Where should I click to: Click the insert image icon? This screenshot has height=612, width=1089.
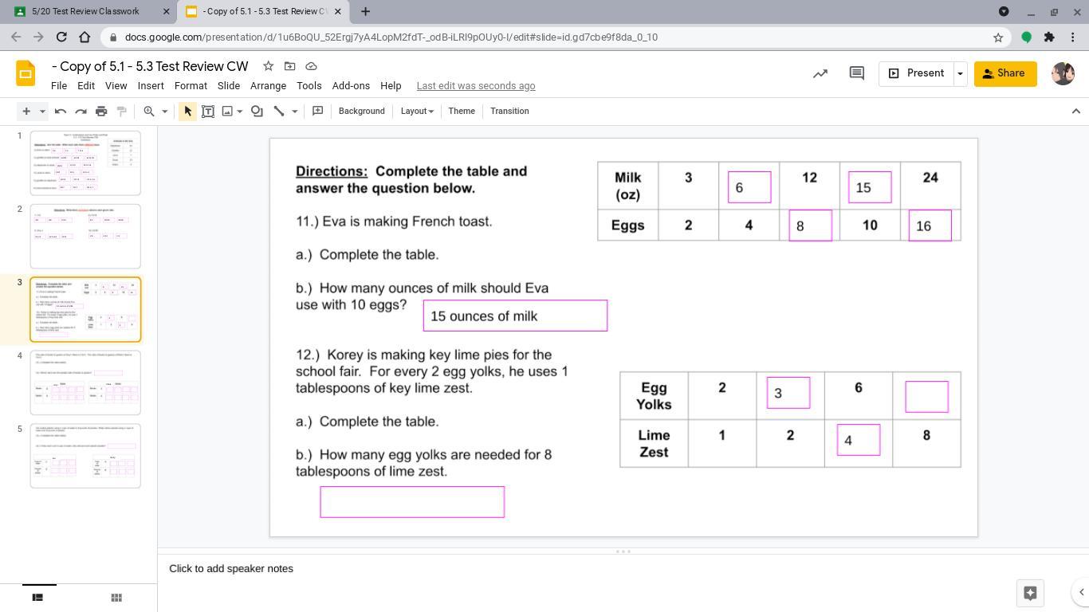point(227,112)
